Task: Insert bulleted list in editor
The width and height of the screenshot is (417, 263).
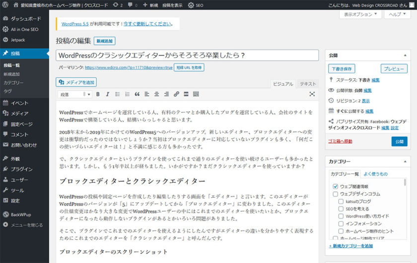Action: coord(117,94)
